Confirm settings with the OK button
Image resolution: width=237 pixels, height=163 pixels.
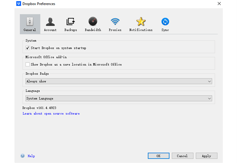[158, 156]
